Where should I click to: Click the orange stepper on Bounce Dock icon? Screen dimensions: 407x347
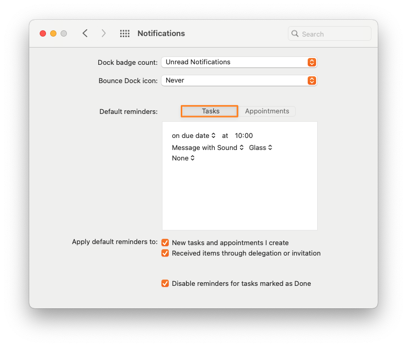coord(312,80)
